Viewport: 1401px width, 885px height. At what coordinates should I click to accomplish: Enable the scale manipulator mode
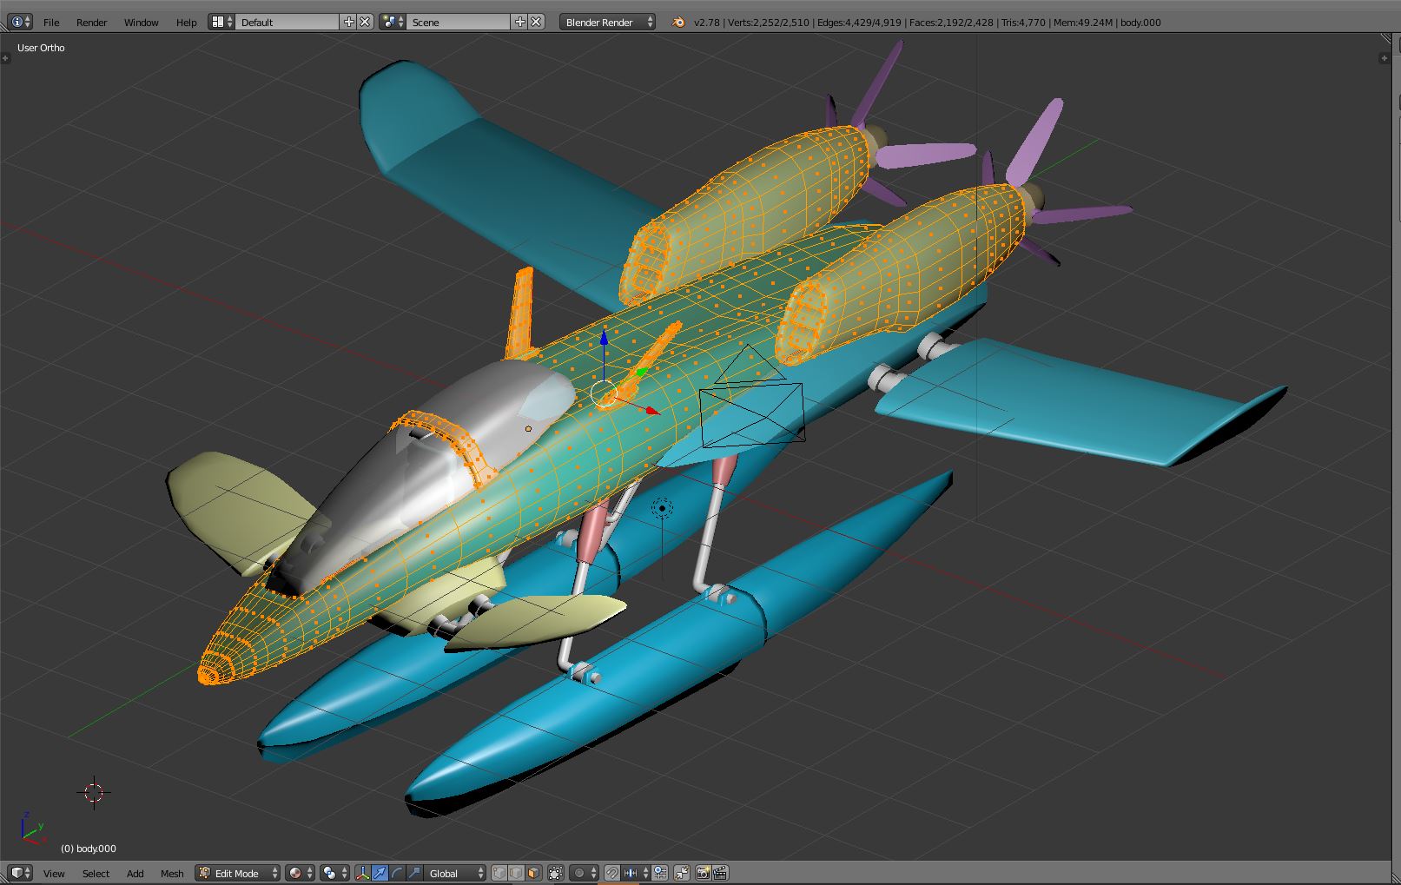(x=414, y=873)
